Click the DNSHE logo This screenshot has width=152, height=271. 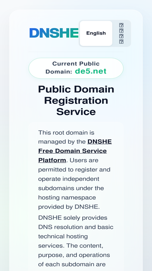tap(54, 33)
